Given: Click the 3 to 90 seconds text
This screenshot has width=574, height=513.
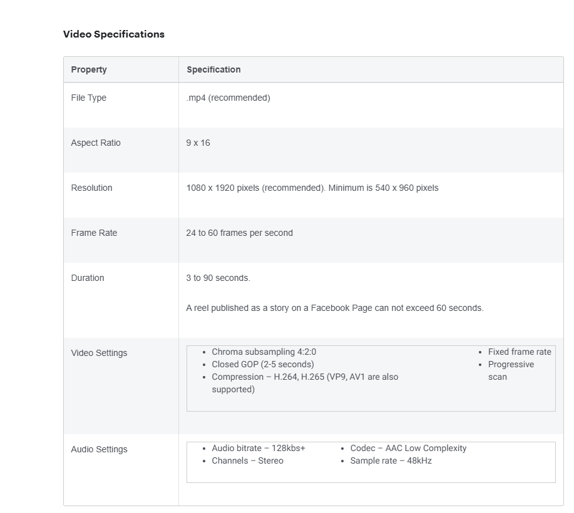Looking at the screenshot, I should (218, 278).
